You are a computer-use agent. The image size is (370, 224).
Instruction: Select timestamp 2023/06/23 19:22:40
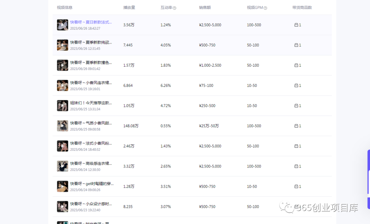click(85, 210)
